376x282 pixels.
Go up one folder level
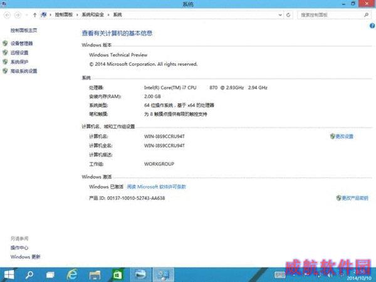[34, 15]
